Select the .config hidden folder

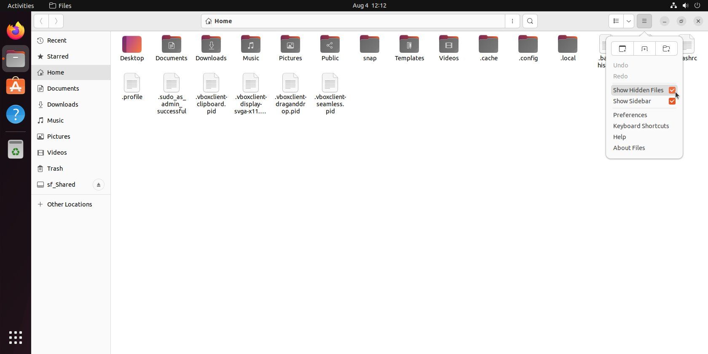[x=528, y=48]
